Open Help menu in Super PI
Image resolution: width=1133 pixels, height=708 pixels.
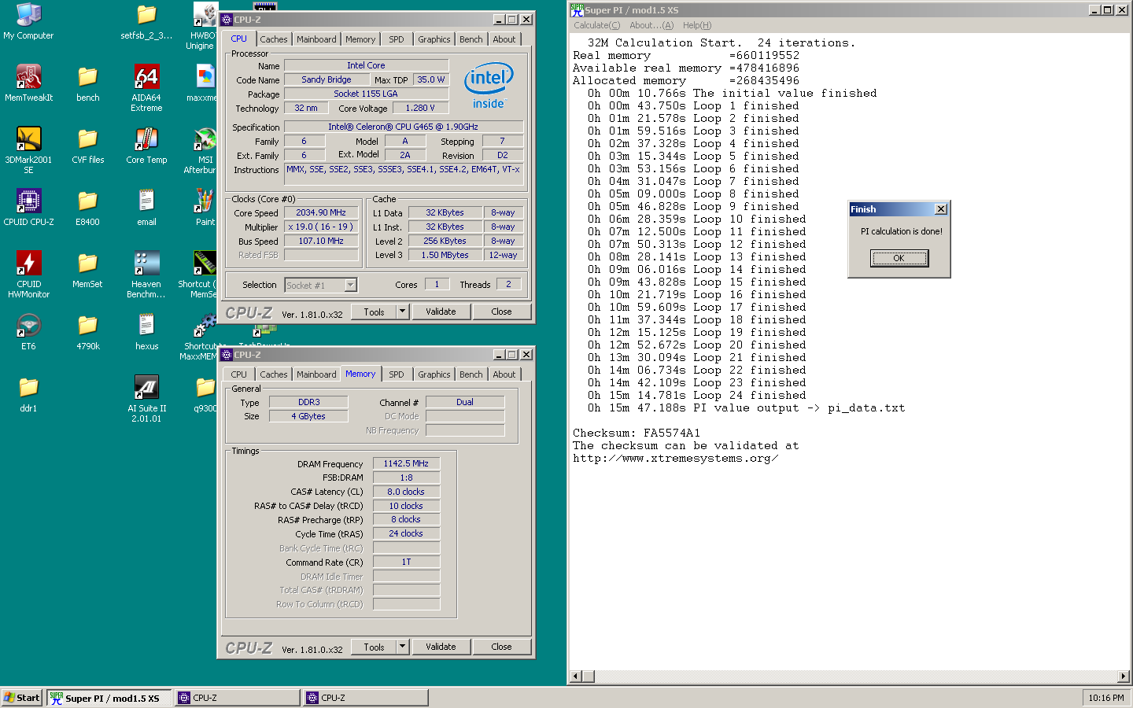click(697, 25)
